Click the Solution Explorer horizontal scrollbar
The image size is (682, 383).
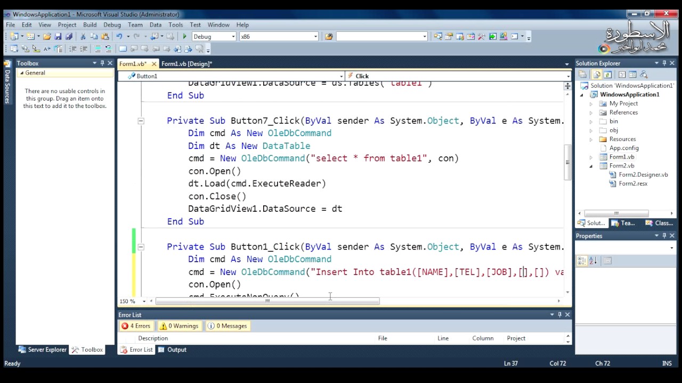click(616, 214)
